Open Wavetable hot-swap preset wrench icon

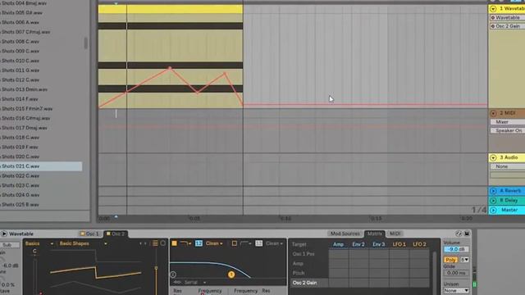click(459, 234)
